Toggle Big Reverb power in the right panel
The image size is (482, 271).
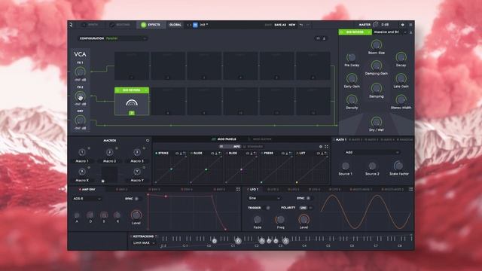[x=342, y=32]
